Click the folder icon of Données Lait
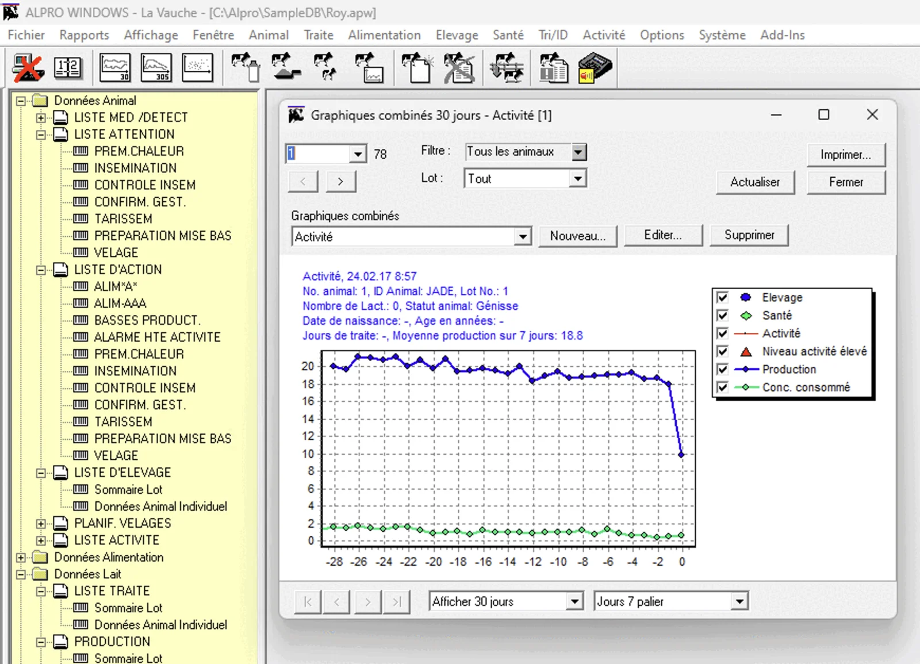 40,574
